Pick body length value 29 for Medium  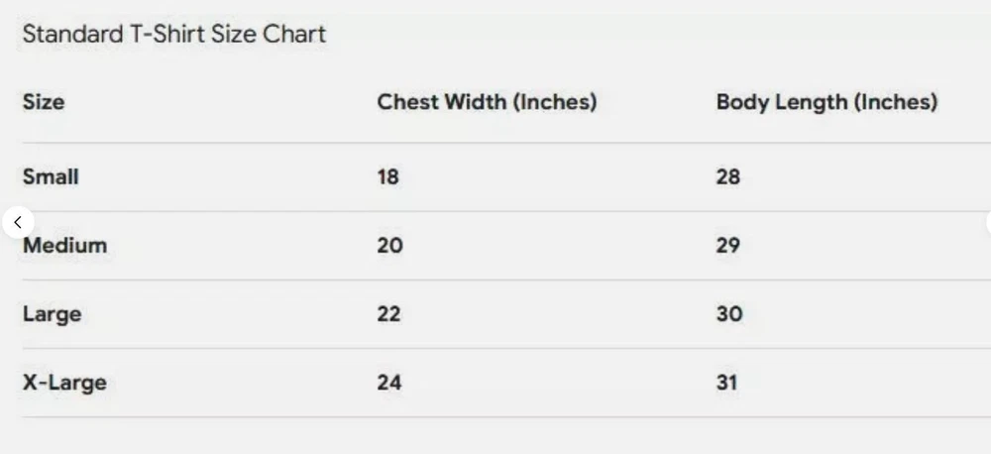[x=728, y=246]
